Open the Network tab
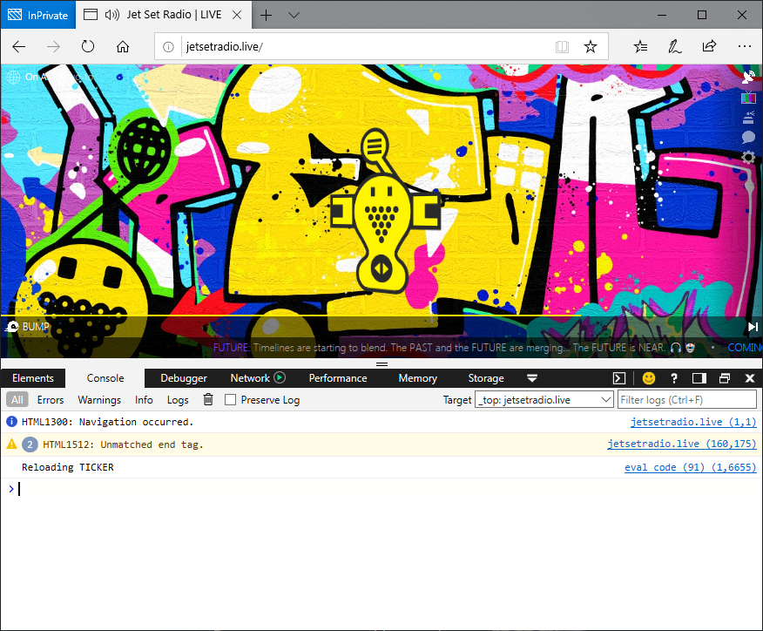 pos(250,378)
